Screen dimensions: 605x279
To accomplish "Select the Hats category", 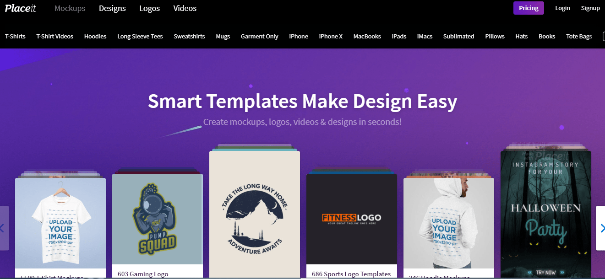I will pyautogui.click(x=522, y=37).
